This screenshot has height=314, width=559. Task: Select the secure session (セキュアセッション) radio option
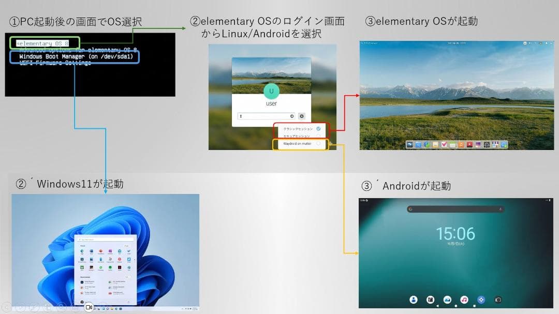click(x=318, y=136)
